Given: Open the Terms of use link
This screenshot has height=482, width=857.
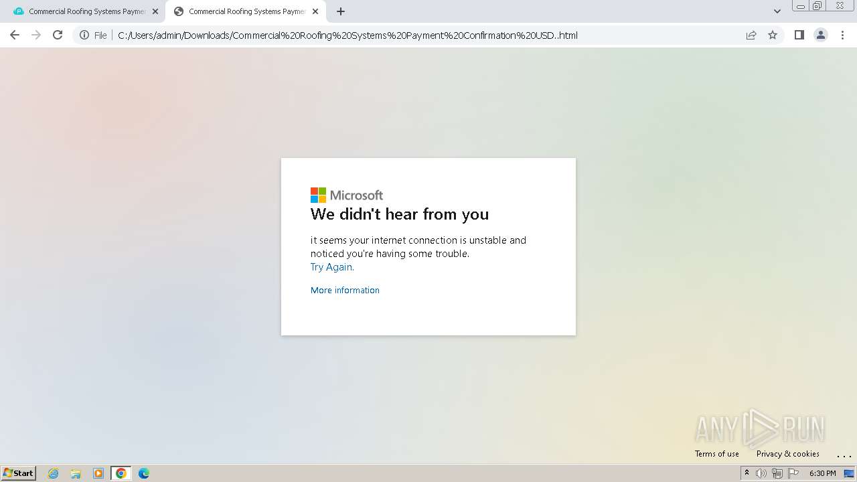Looking at the screenshot, I should click(716, 453).
